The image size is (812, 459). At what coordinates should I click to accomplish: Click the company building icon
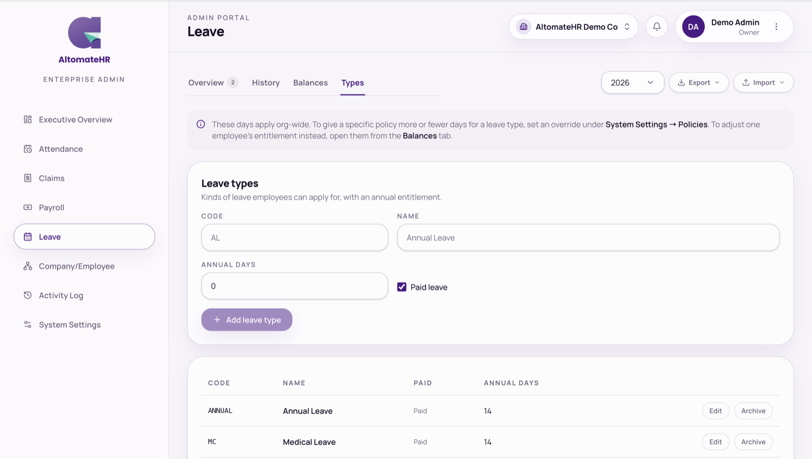coord(524,26)
